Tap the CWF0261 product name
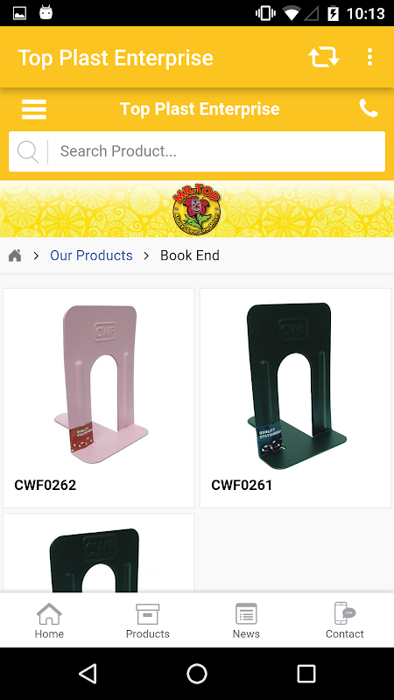 242,485
